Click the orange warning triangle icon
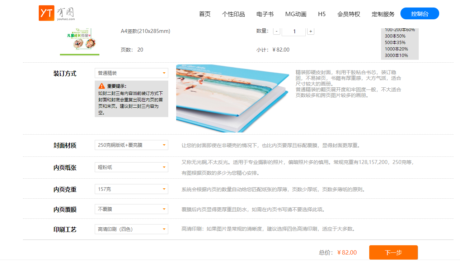Viewport: 460px width, 261px height. 102,86
